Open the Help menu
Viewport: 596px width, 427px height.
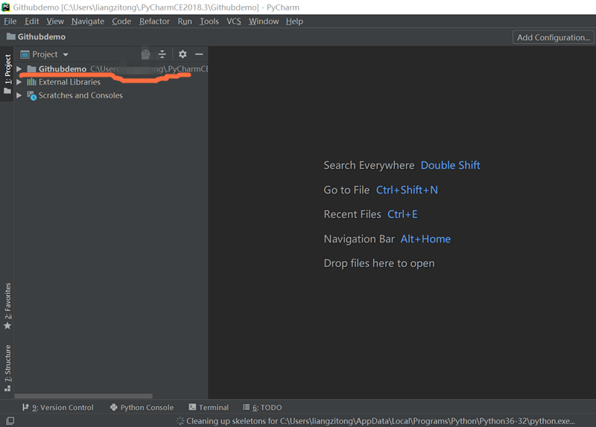click(x=294, y=22)
